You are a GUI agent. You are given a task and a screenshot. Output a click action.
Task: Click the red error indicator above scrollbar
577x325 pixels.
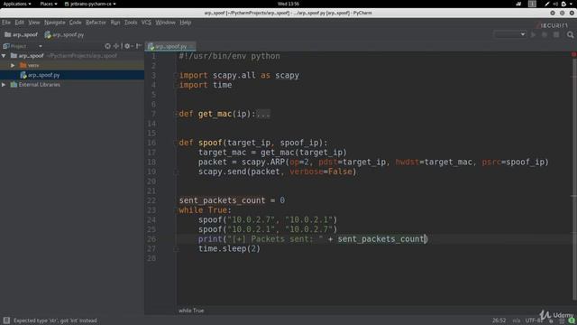[x=573, y=54]
